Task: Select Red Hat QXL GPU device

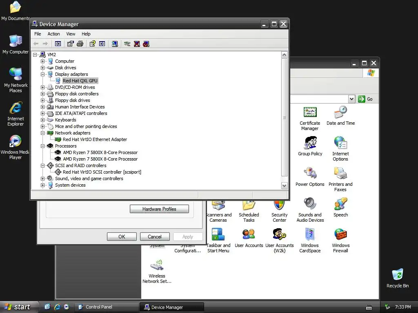Action: (x=80, y=81)
